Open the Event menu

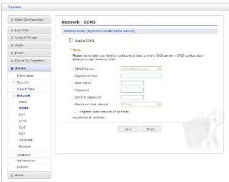coord(29,53)
